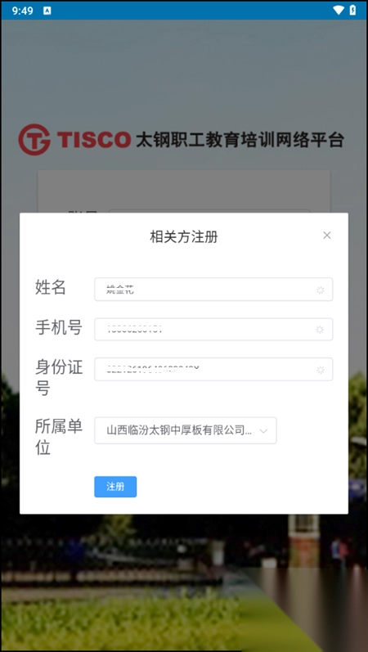Tap the 身份证号 field label
The image size is (368, 652).
(x=59, y=378)
